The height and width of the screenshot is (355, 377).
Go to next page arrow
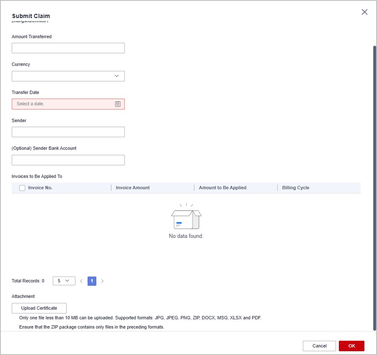click(102, 281)
